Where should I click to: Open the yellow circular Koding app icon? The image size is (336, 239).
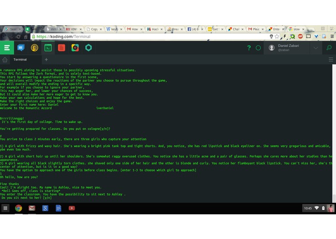click(34, 47)
